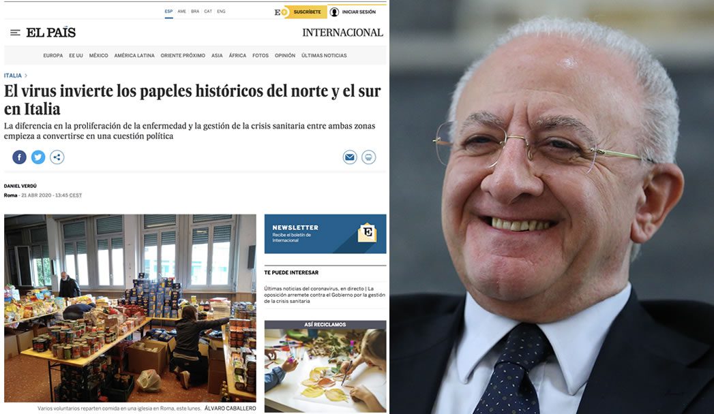
Task: Share article on Facebook
Action: click(x=19, y=157)
